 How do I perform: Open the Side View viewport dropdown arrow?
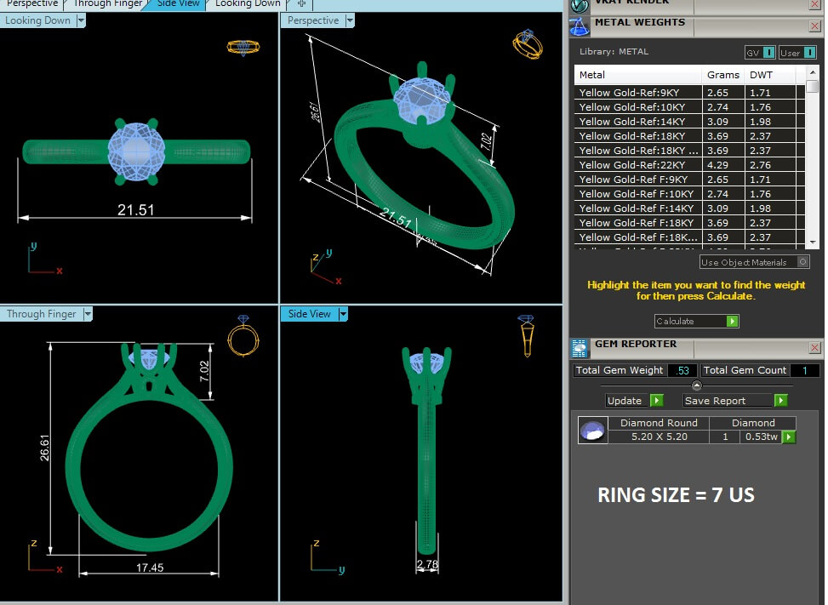[343, 314]
